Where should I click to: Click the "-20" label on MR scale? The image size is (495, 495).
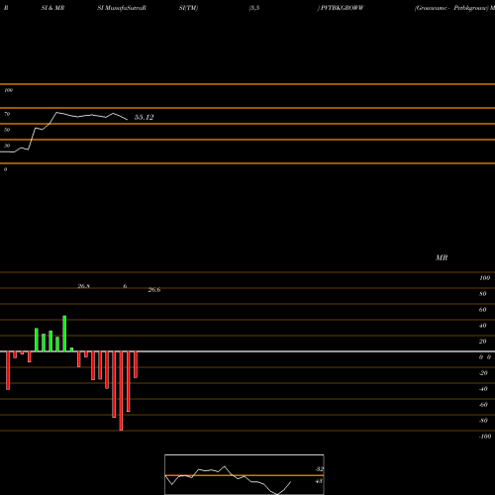tap(483, 373)
